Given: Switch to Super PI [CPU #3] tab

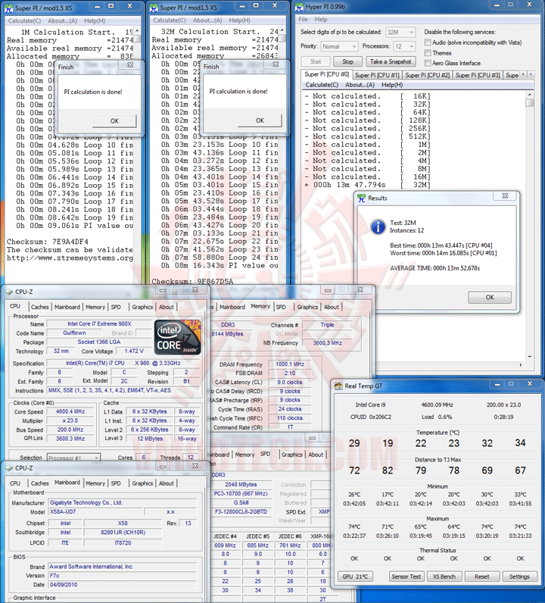Looking at the screenshot, I should tap(478, 75).
